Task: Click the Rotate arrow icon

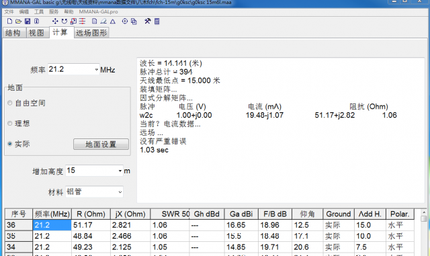Action: tap(64, 21)
